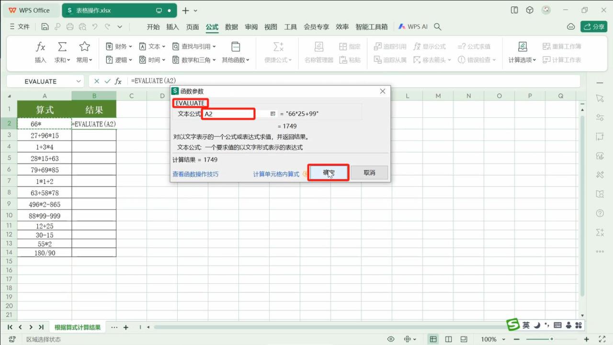Click the green 分享 share button
This screenshot has width=613, height=345.
coord(594,27)
